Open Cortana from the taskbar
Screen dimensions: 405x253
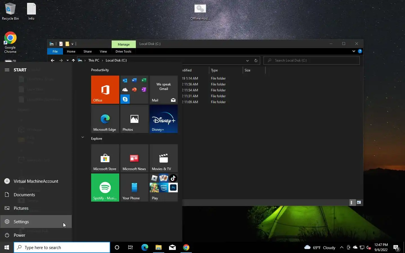coord(117,247)
